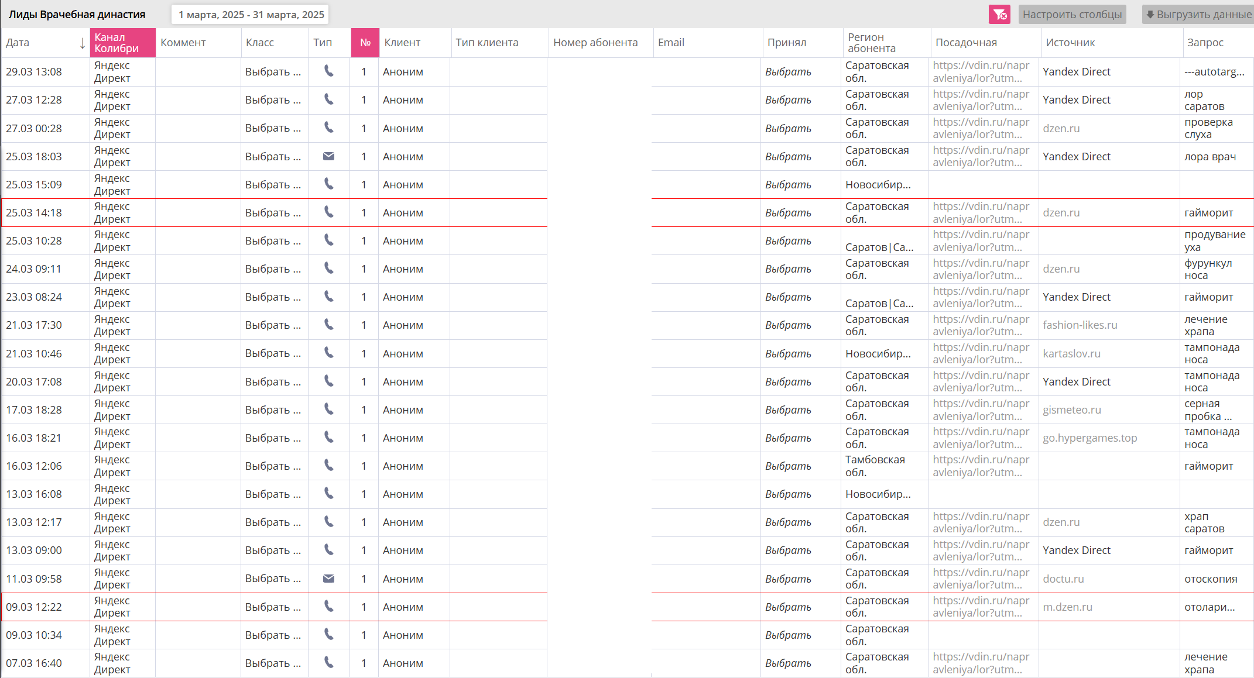Click the phone icon for 27.03 00:28 lead
The image size is (1254, 678).
click(329, 128)
